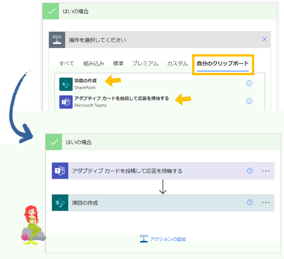
Task: Switch to the 標準 tab
Action: tap(118, 63)
